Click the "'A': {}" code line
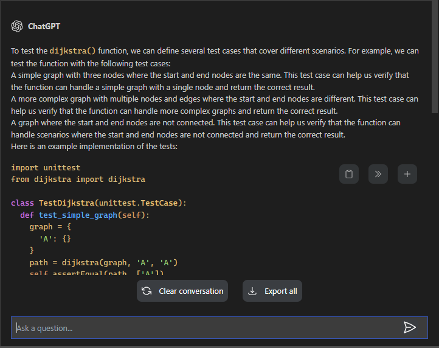439x348 pixels. pyautogui.click(x=55, y=238)
